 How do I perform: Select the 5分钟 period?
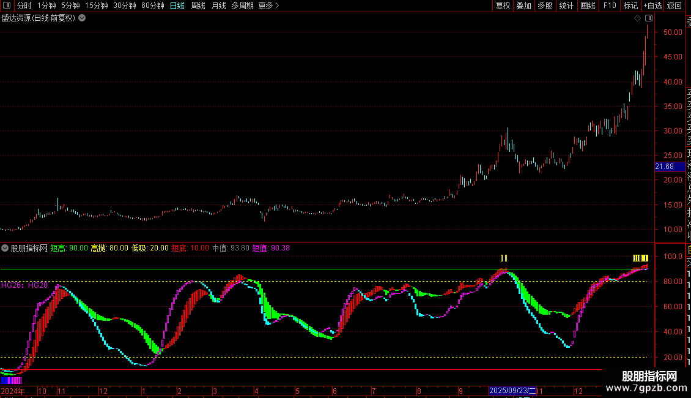70,6
